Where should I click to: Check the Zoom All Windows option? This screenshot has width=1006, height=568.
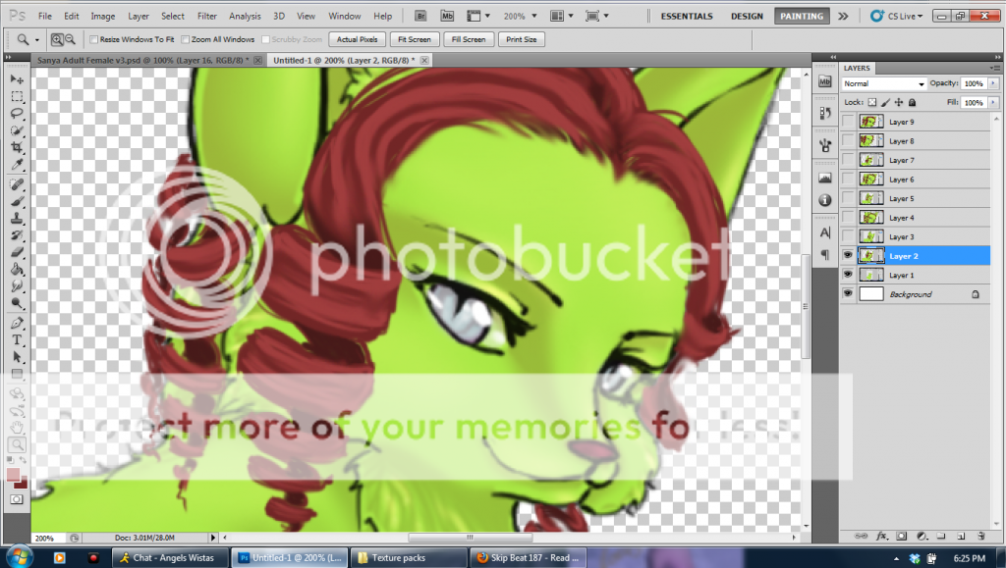[x=186, y=39]
